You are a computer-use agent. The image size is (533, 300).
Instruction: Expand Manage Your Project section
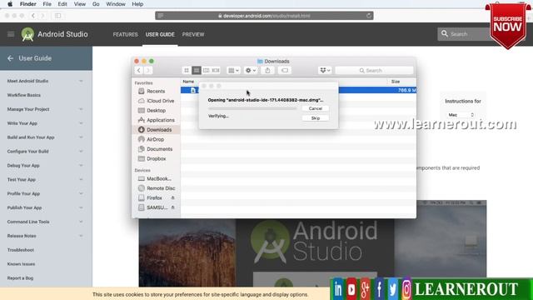pyautogui.click(x=81, y=109)
